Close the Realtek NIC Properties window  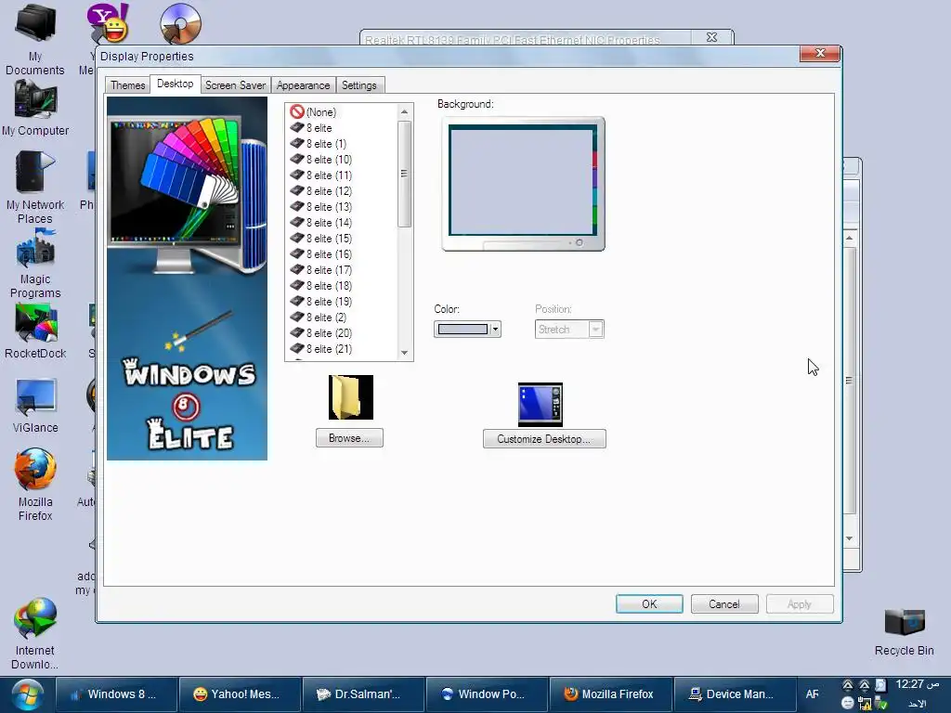(712, 37)
